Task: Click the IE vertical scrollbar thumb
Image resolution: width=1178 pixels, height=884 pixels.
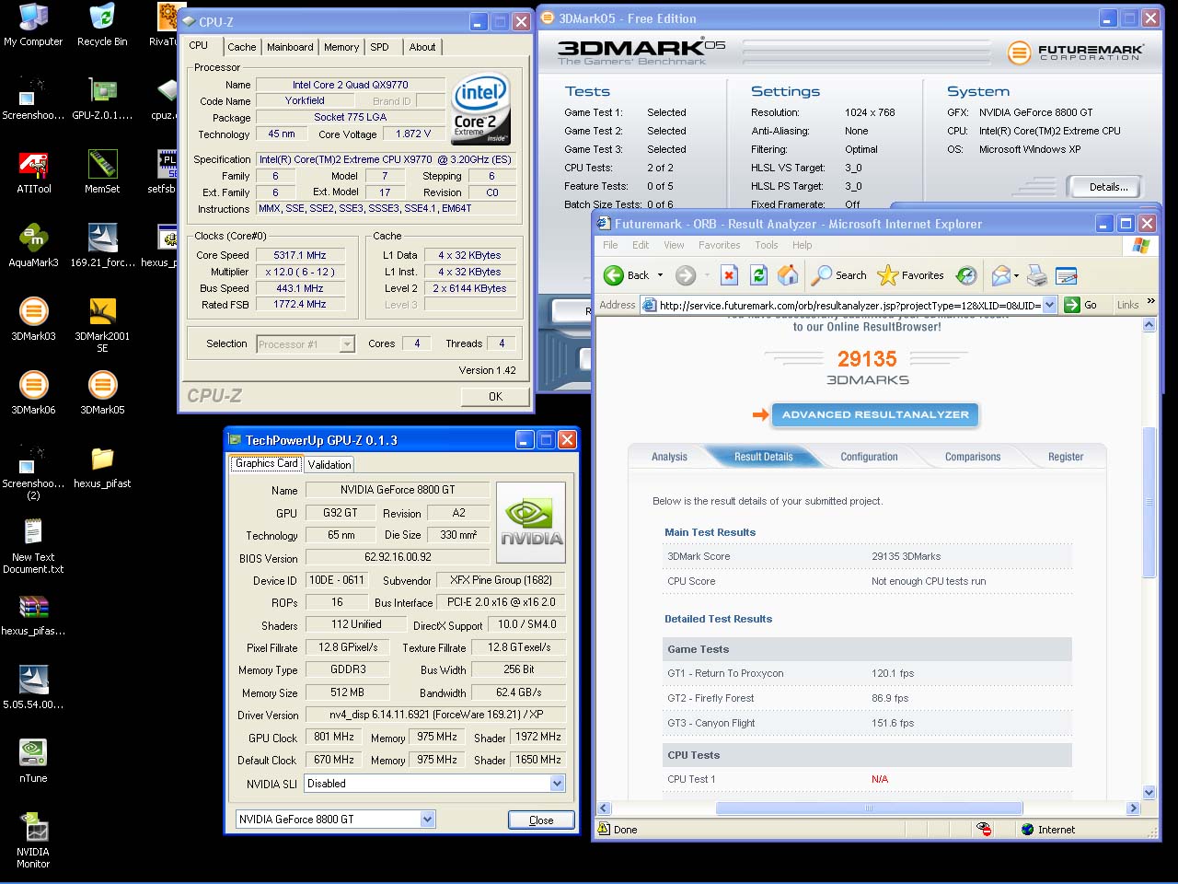Action: [x=1149, y=502]
